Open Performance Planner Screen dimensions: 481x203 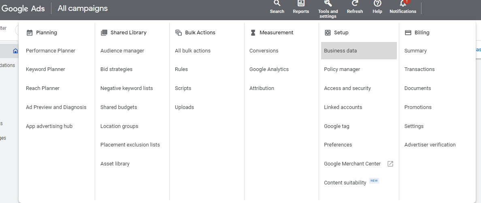(x=51, y=51)
